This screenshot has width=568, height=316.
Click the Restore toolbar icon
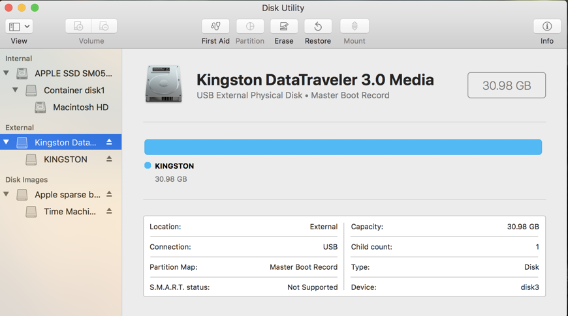click(318, 26)
